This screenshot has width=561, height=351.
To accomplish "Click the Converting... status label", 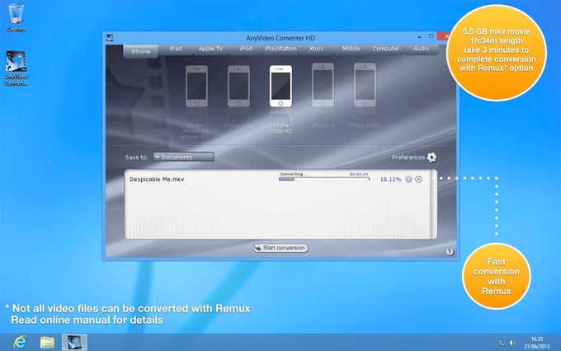I will [294, 174].
